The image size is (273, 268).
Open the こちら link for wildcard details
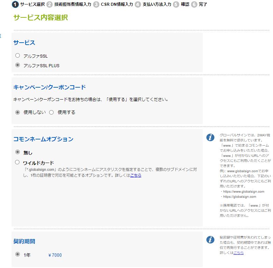[135, 175]
